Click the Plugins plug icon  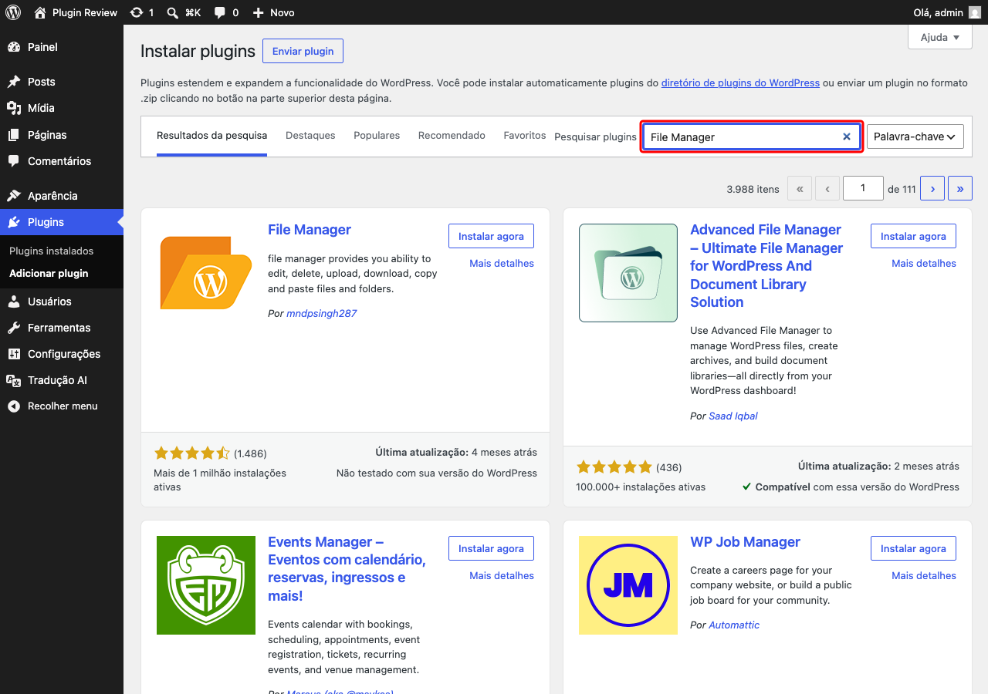(x=14, y=222)
